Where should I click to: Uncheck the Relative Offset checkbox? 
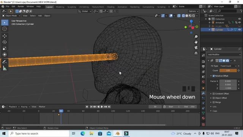[213, 76]
